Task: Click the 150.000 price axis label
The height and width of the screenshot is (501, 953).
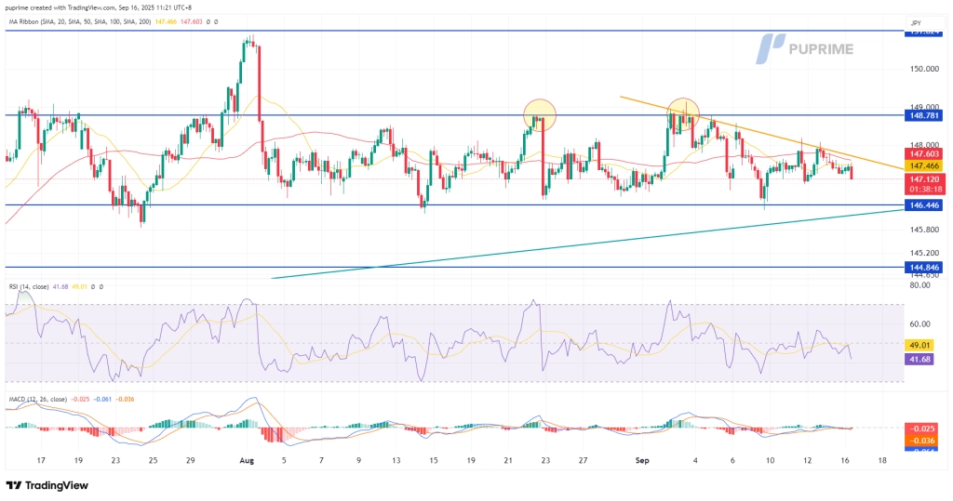Action: pos(926,69)
